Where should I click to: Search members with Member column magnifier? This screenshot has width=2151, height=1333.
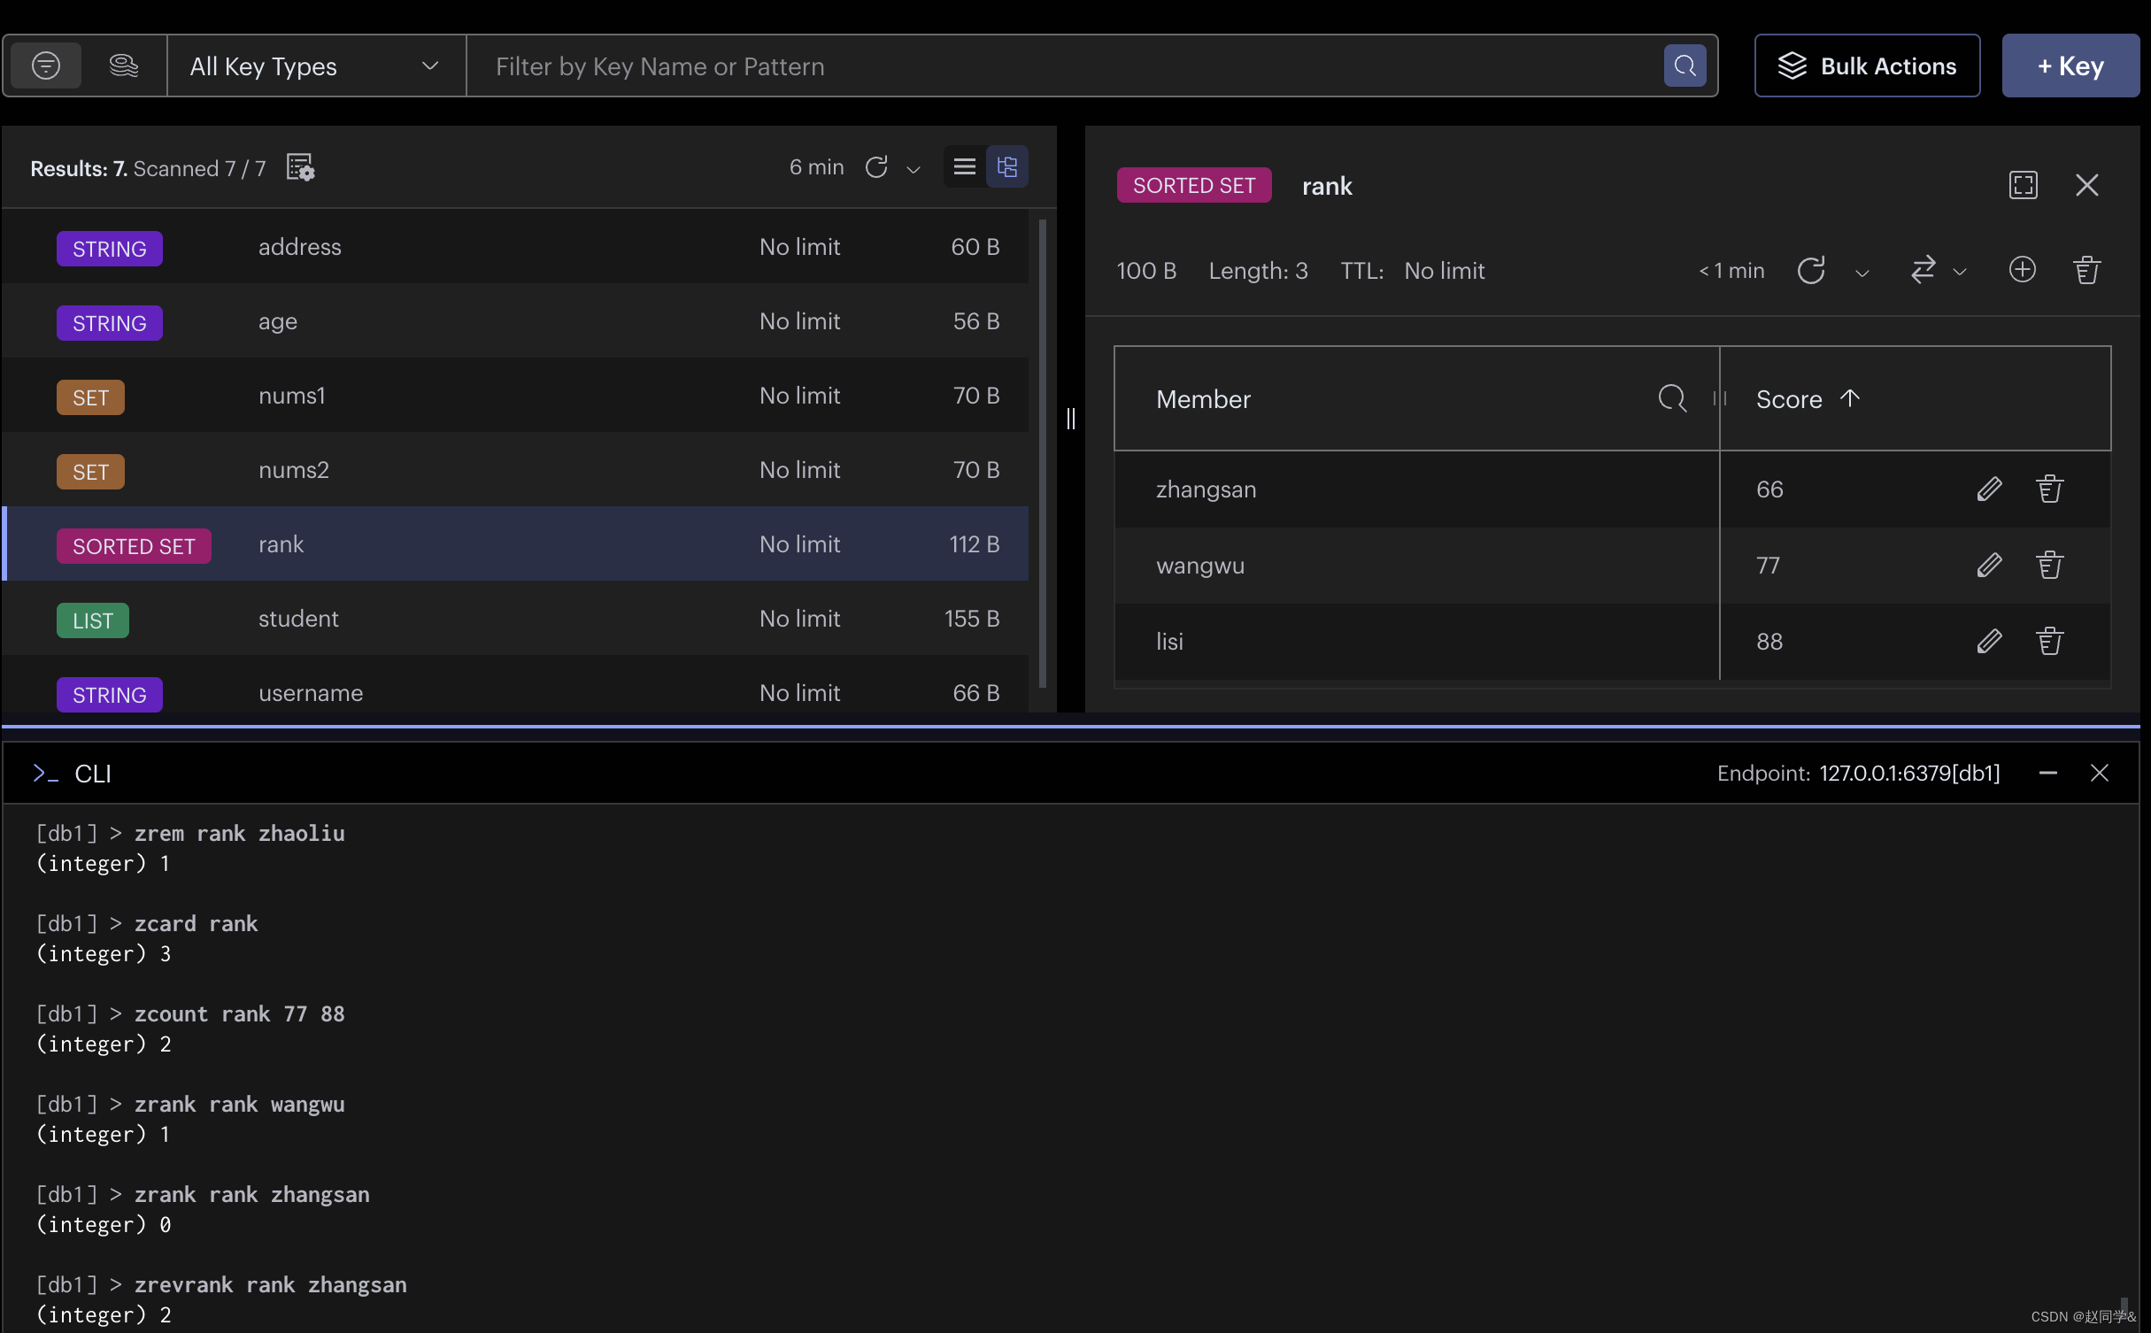(x=1671, y=398)
